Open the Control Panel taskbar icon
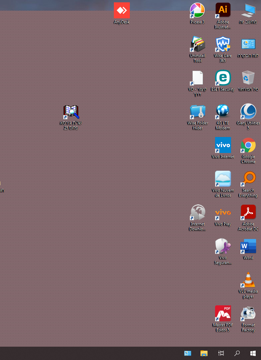The height and width of the screenshot is (360, 261). pyautogui.click(x=188, y=353)
